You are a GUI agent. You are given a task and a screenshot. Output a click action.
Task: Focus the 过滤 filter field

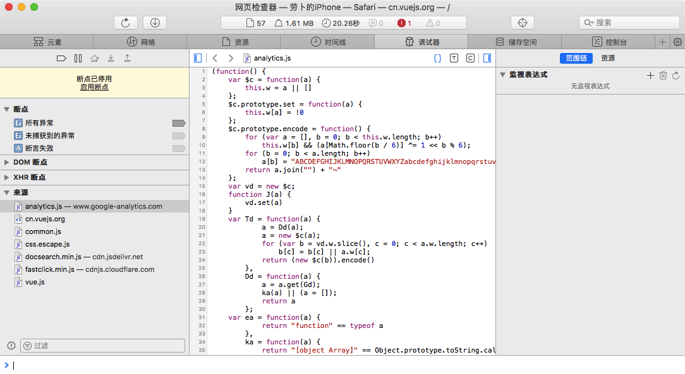coord(102,346)
